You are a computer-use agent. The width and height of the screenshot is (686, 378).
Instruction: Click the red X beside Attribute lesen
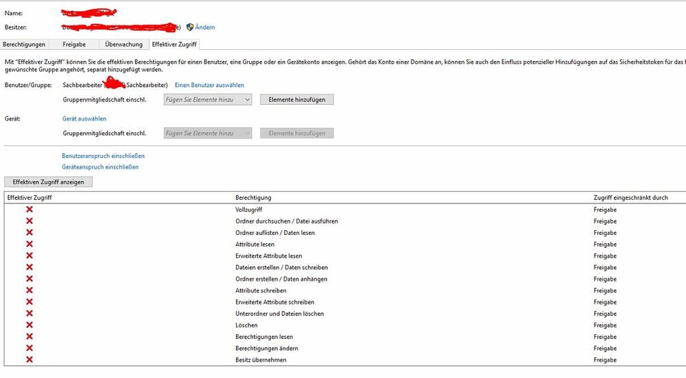[29, 244]
